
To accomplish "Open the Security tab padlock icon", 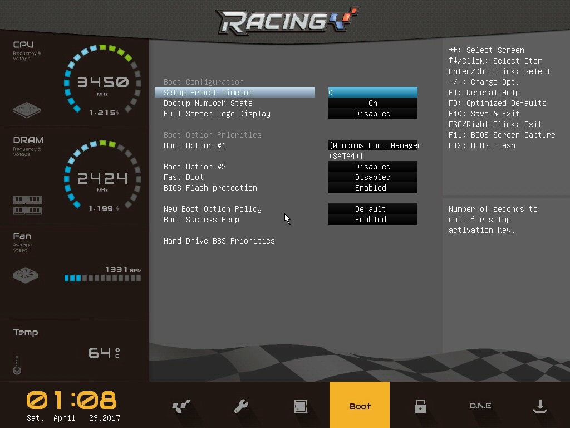I will (x=420, y=406).
